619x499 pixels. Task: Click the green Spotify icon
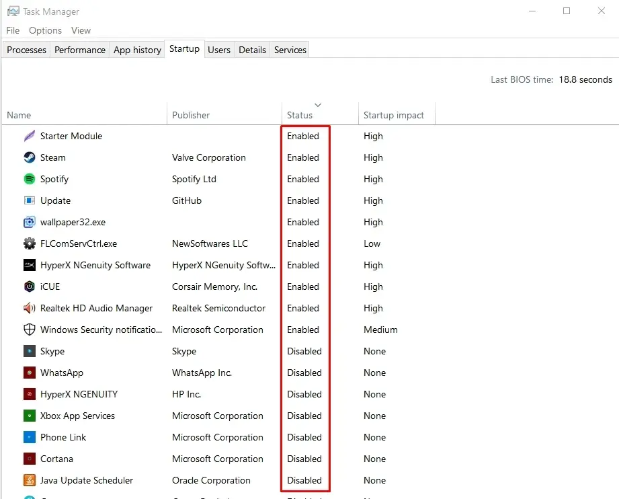29,179
